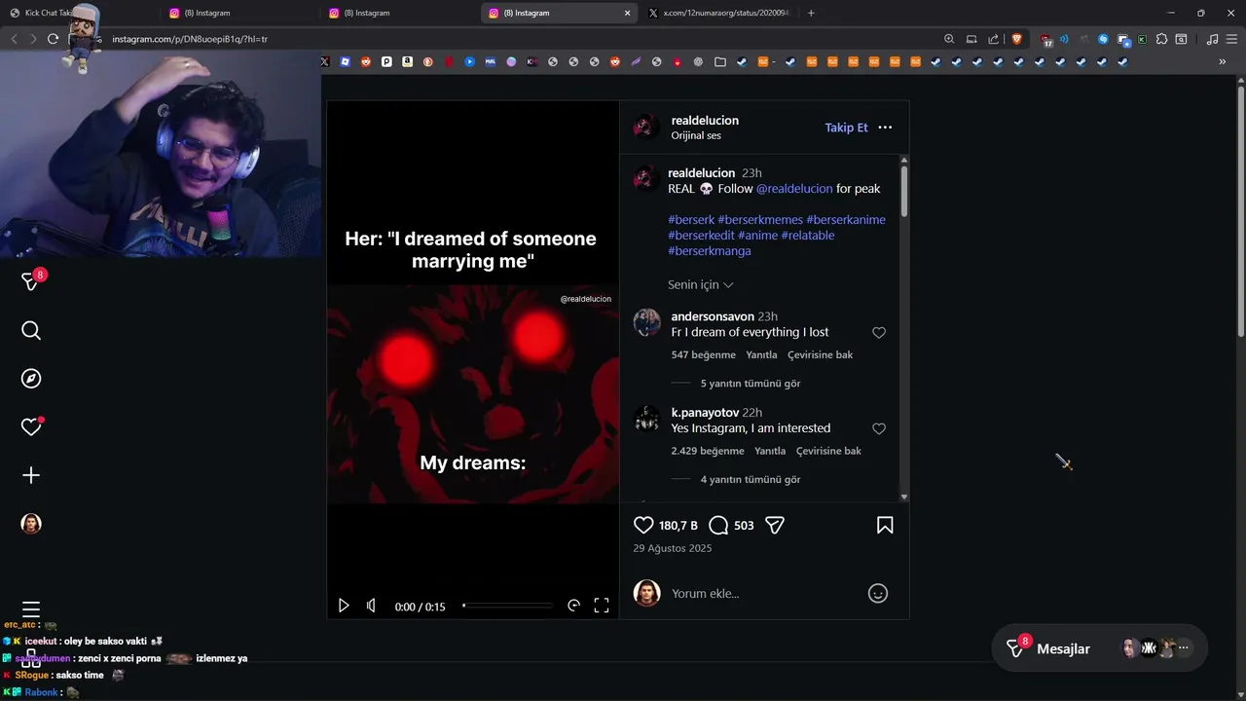Like andersonsavon's comment
Viewport: 1246px width, 701px height.
click(879, 333)
